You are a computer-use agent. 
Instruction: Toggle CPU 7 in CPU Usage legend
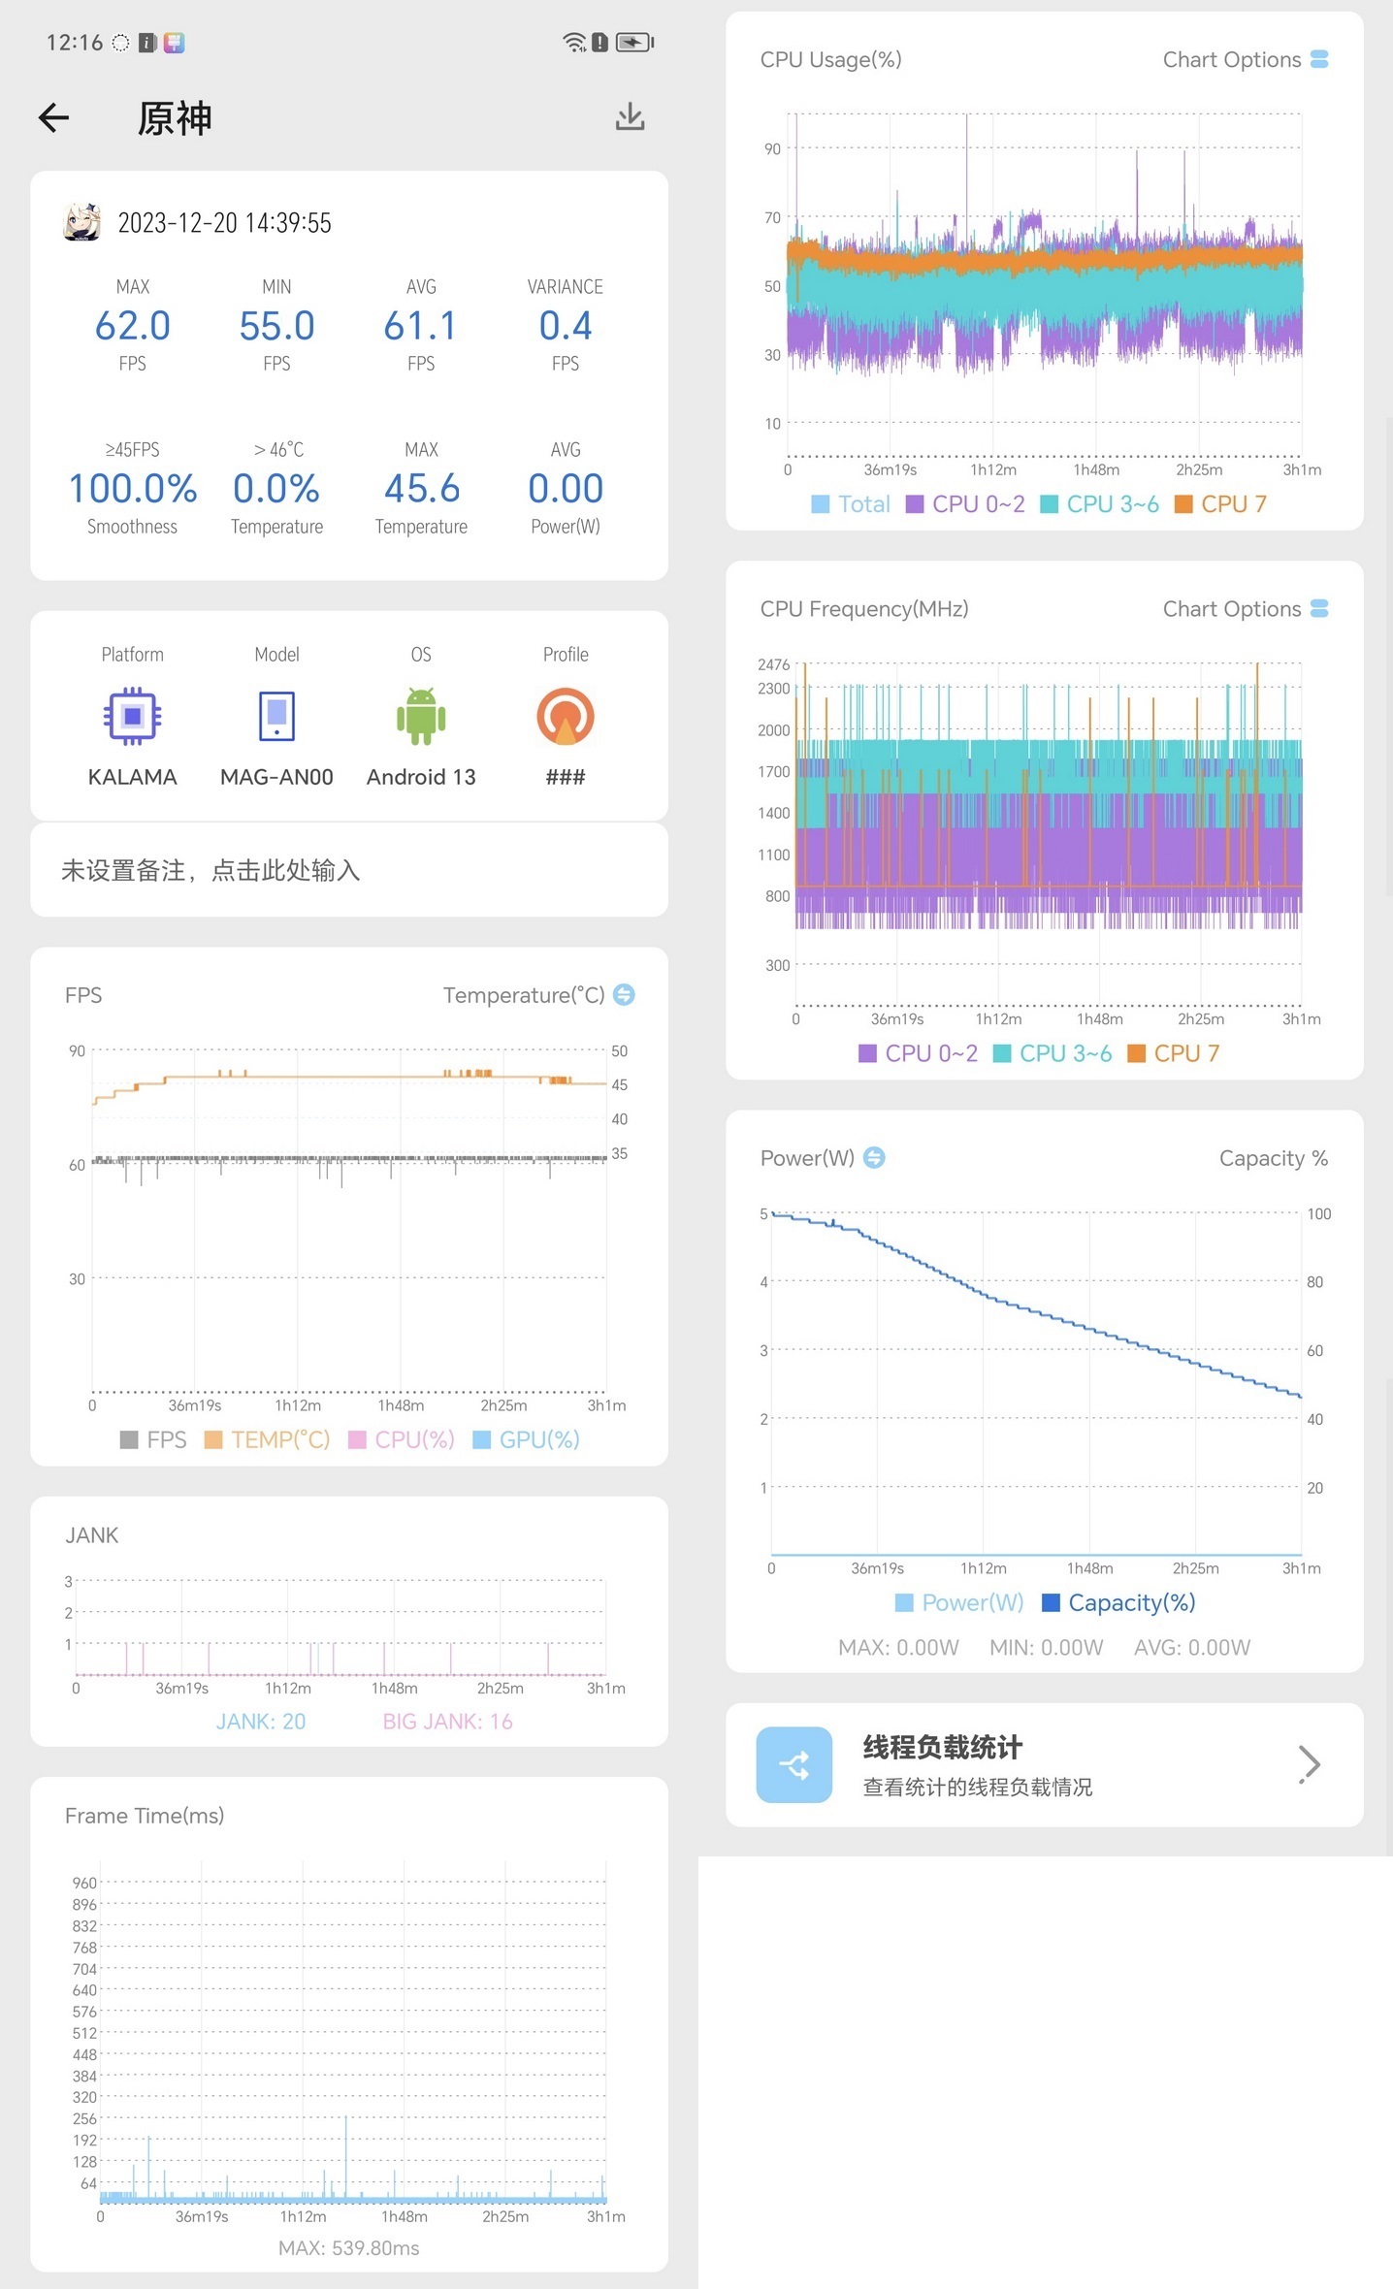point(1221,504)
